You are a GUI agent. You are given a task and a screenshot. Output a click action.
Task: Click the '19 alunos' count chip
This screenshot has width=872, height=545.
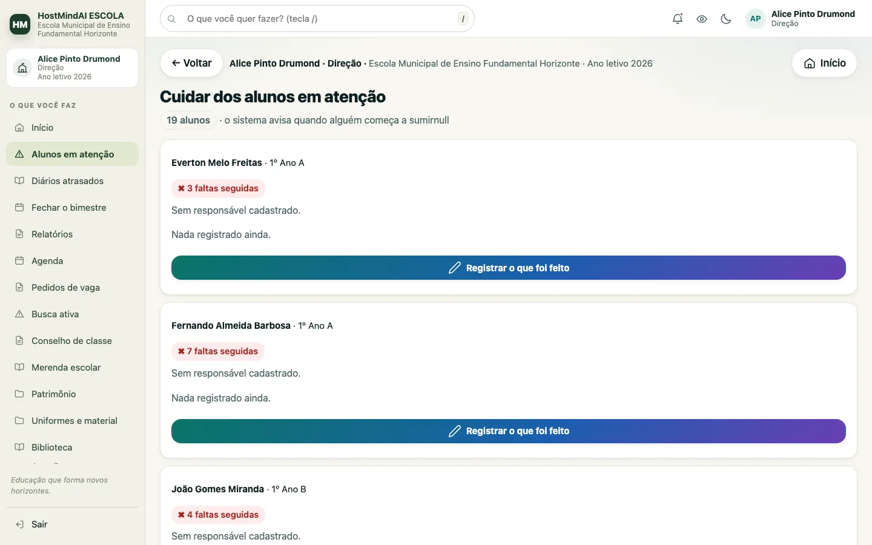[188, 120]
